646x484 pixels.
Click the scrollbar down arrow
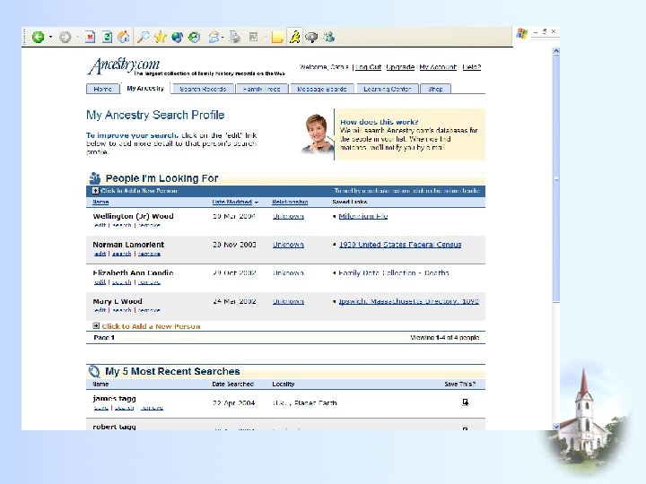pos(556,427)
